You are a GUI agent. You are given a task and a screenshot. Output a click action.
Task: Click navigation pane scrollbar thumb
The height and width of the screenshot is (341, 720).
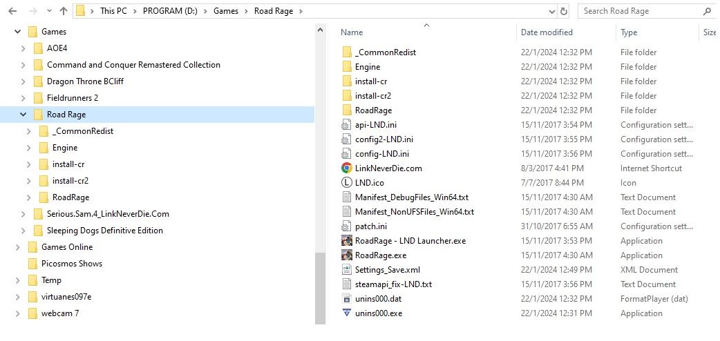320,289
